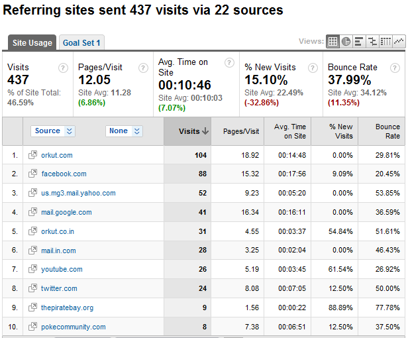This screenshot has height=338, width=408.
Task: Sort by the Visits column header
Action: pyautogui.click(x=193, y=131)
